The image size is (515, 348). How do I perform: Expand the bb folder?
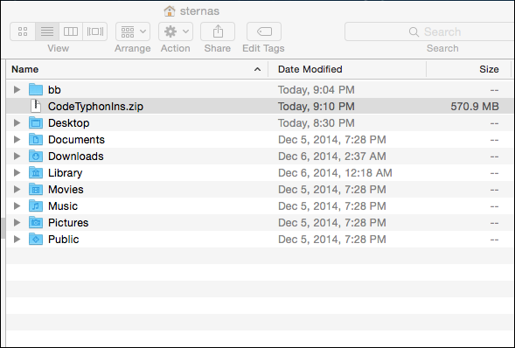[17, 90]
